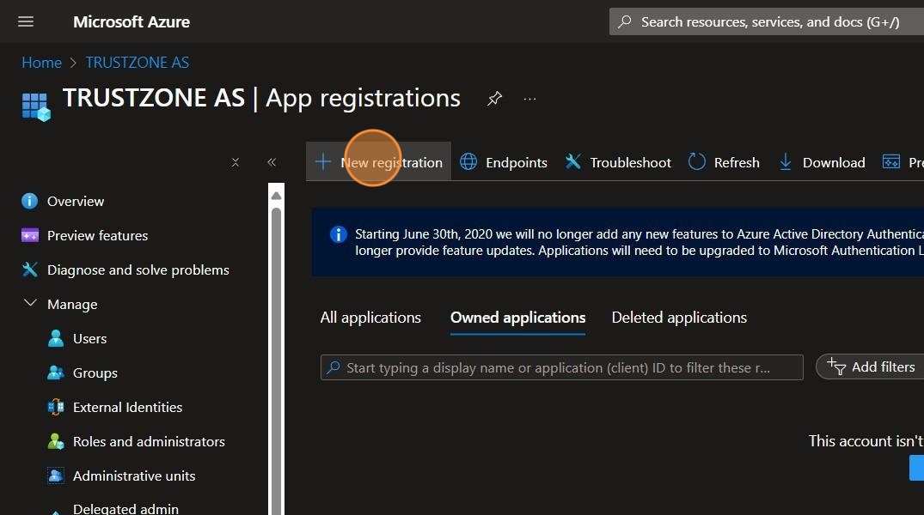Viewport: 924px width, 515px height.
Task: Click the Refresh circular arrow icon
Action: [x=696, y=161]
